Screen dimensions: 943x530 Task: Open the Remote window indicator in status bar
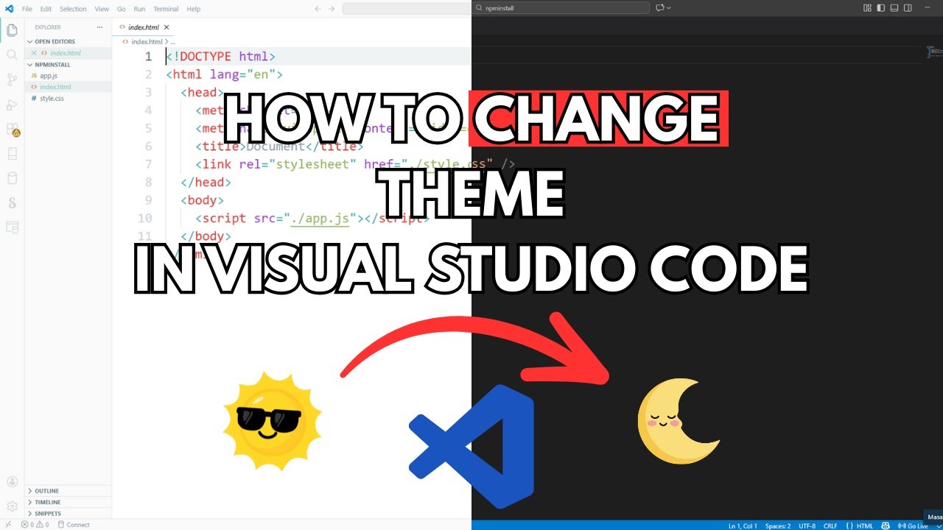click(x=8, y=525)
